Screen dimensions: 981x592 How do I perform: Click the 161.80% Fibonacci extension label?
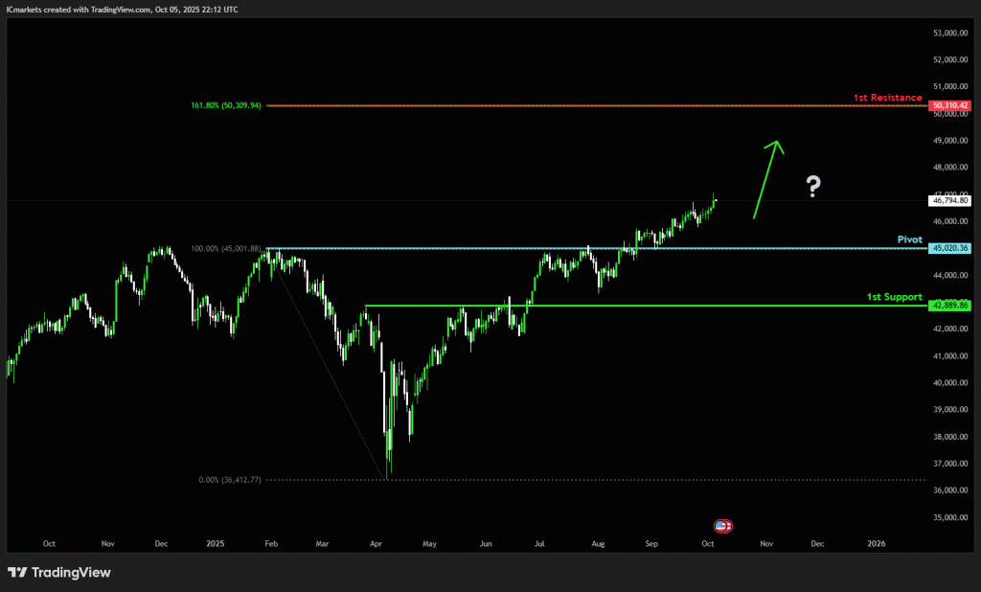pos(226,105)
